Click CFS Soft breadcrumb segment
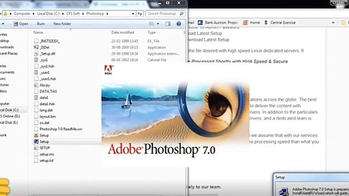 tap(73, 14)
